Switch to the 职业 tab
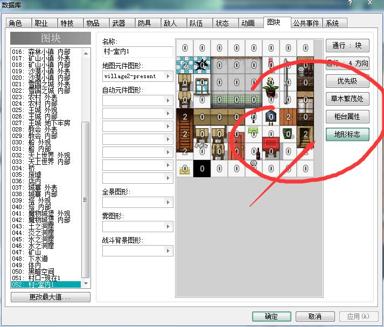Image resolution: width=384 pixels, height=327 pixels. coord(45,23)
